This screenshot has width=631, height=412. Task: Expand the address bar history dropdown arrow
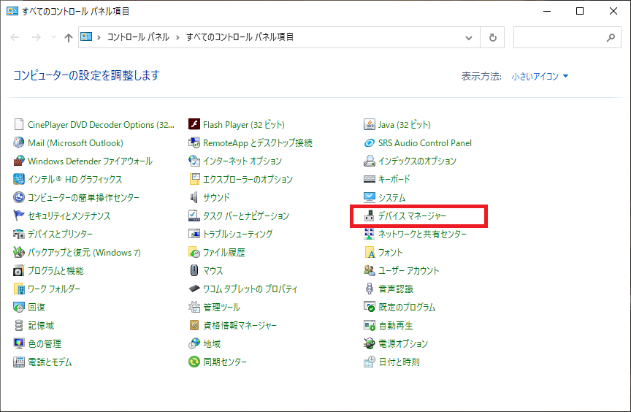468,37
